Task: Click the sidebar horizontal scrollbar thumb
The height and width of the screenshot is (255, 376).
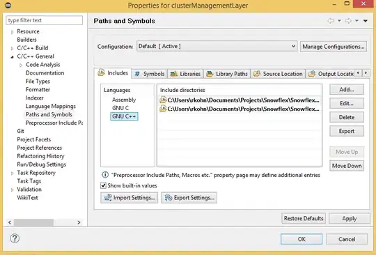Action: click(x=33, y=222)
